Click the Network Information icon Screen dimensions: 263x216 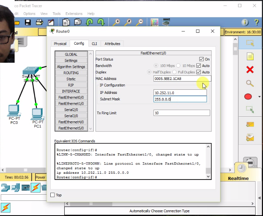click(245, 22)
